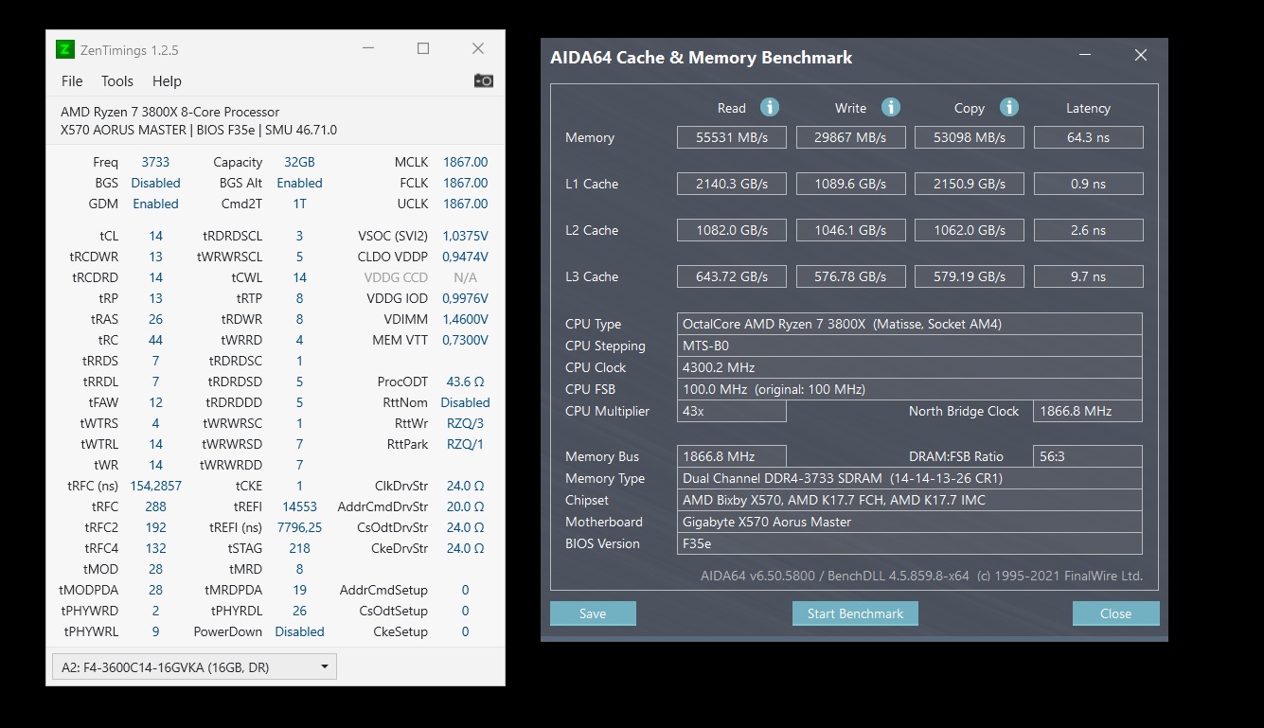Click the tRFC (ns) value 154,2857
The width and height of the screenshot is (1264, 728).
point(155,486)
